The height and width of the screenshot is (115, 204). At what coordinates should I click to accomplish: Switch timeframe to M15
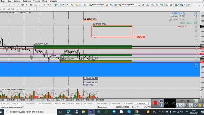click(8, 9)
